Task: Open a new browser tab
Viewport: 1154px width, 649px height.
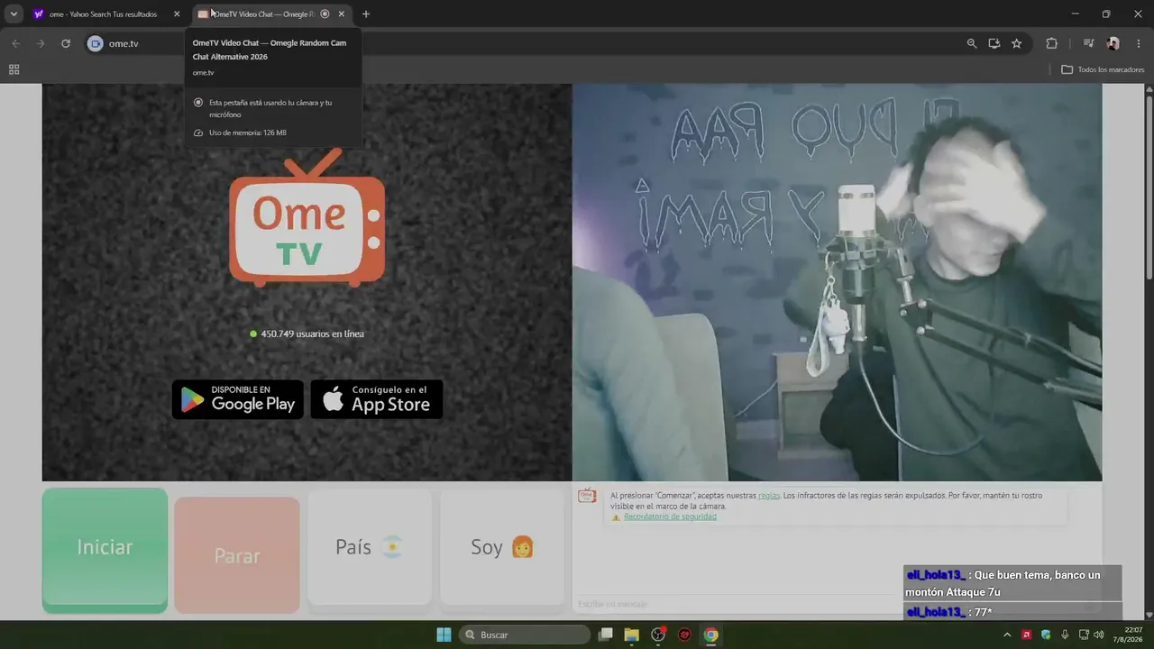Action: point(366,14)
